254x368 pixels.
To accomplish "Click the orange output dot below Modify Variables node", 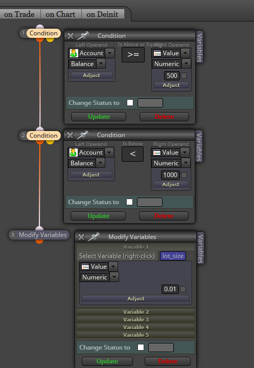I will tap(39, 241).
